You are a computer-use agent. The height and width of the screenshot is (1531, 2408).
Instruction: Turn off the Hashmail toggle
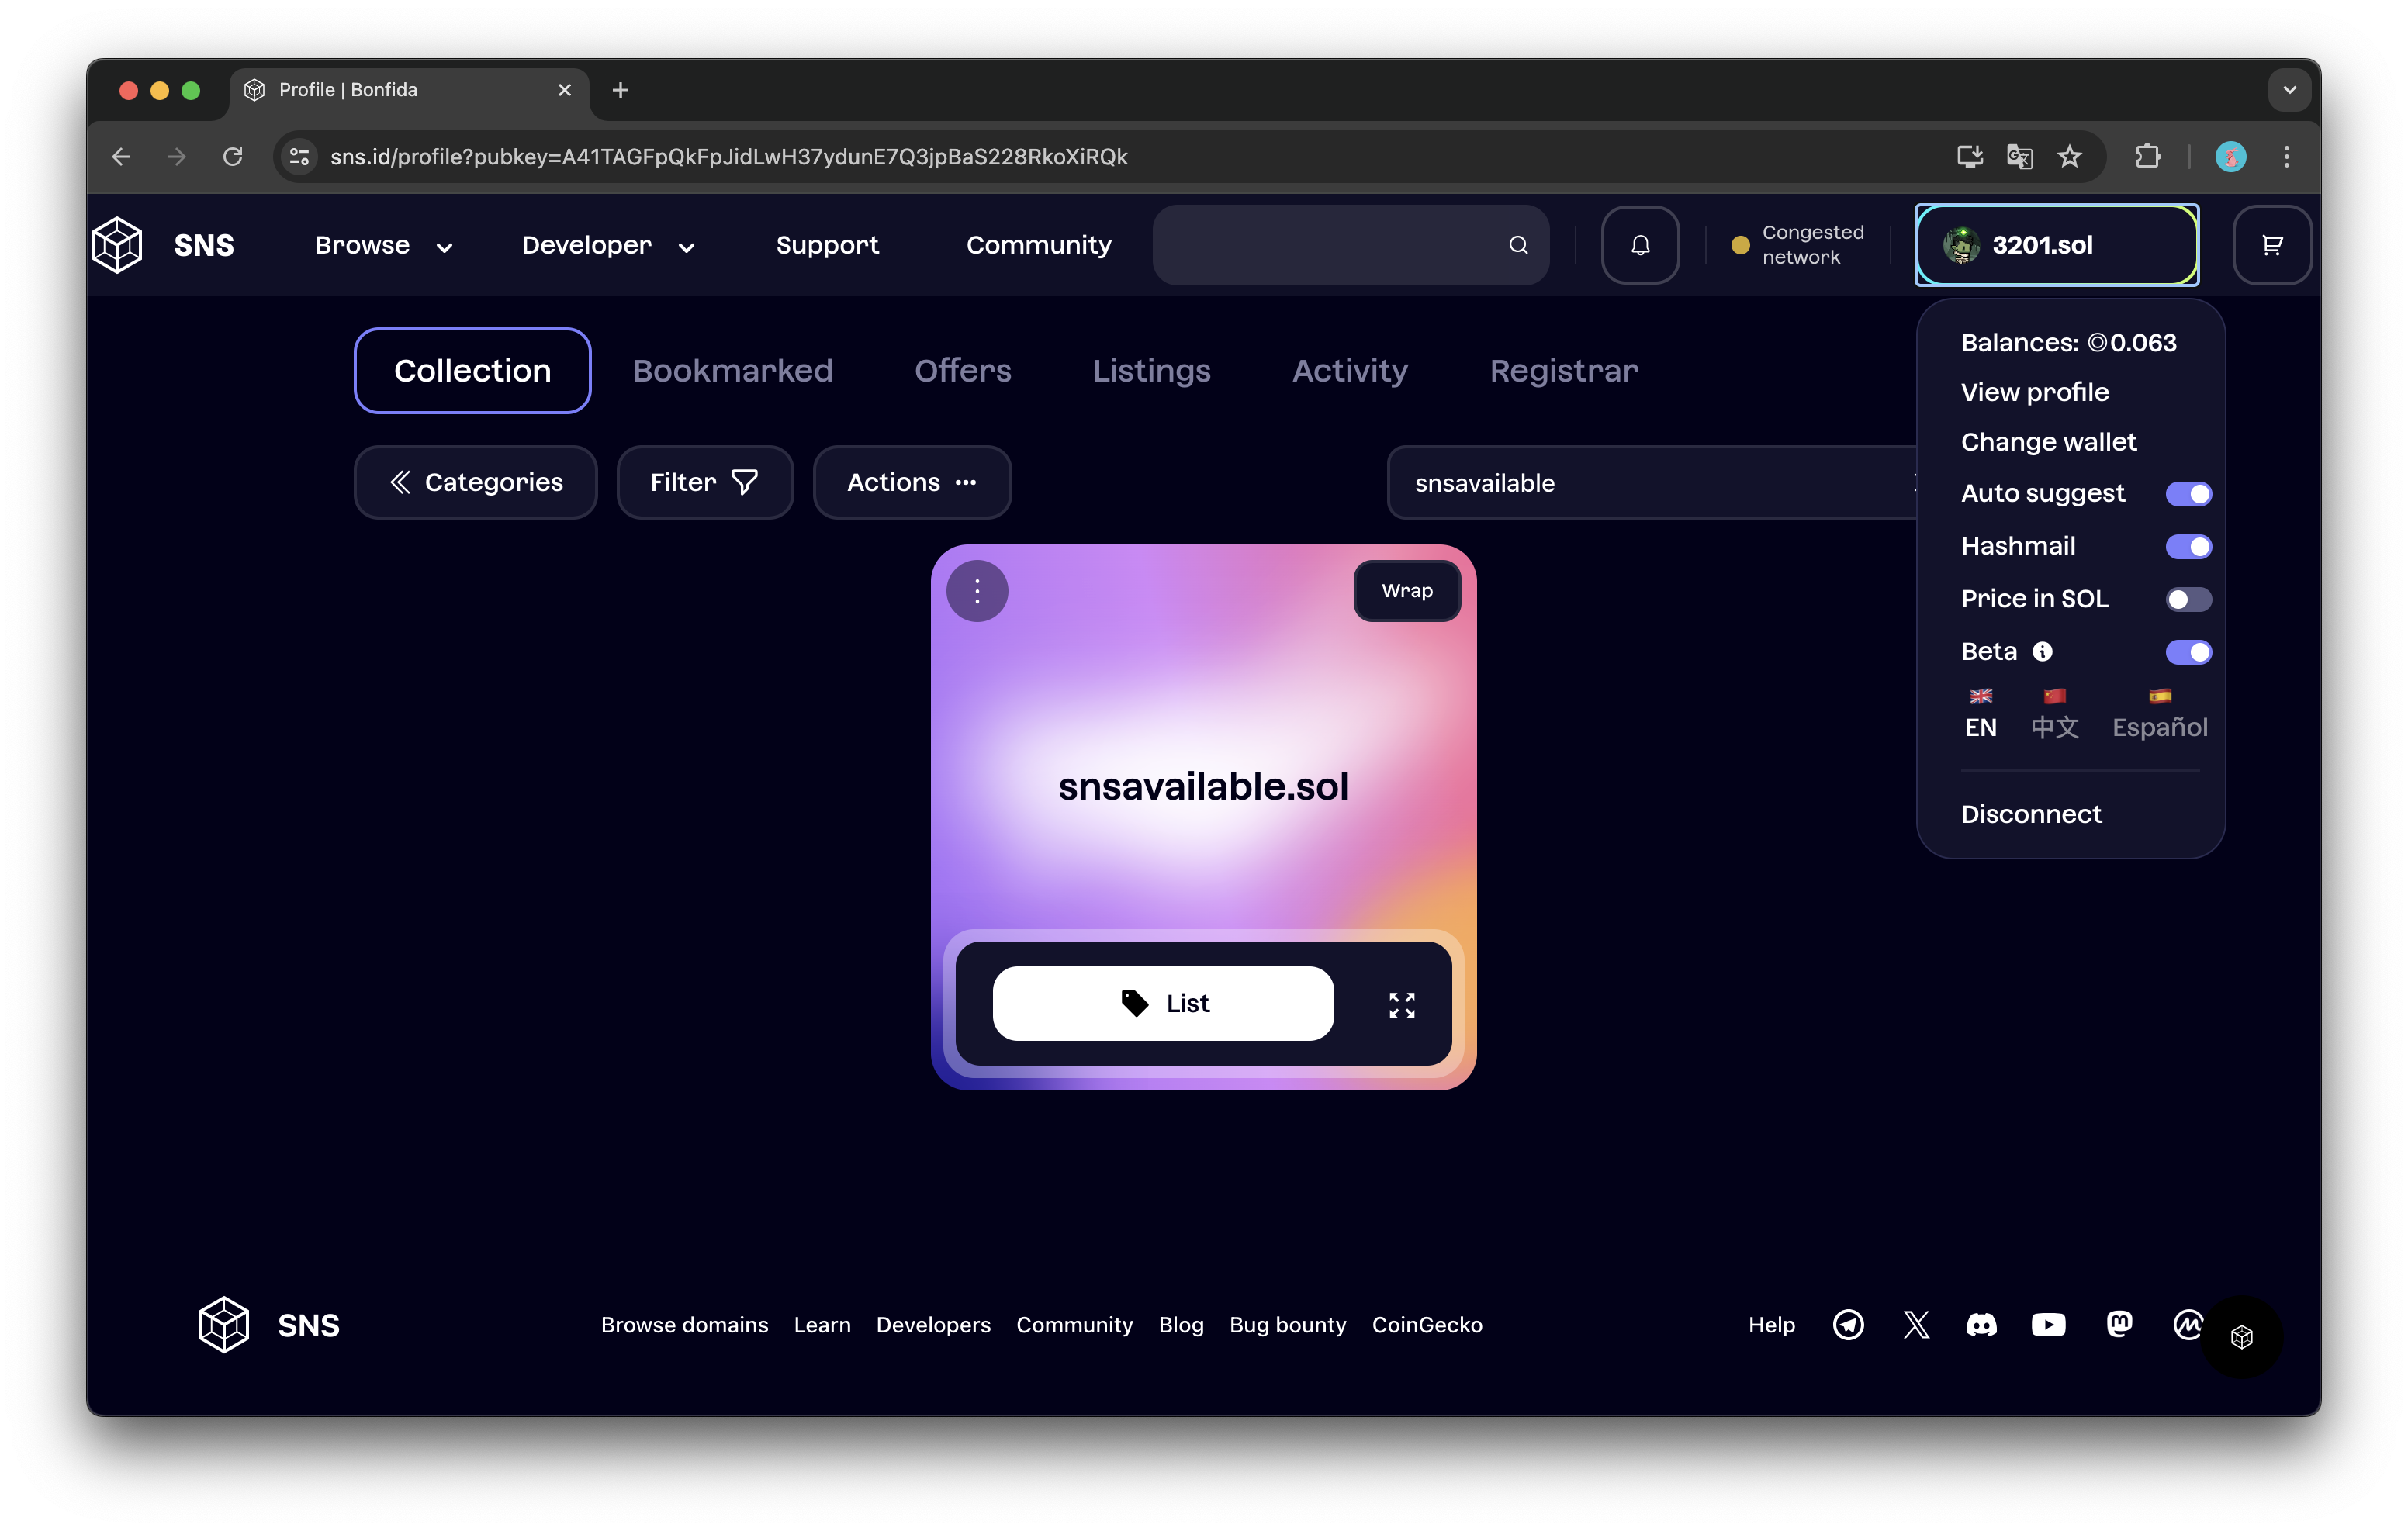[2188, 547]
